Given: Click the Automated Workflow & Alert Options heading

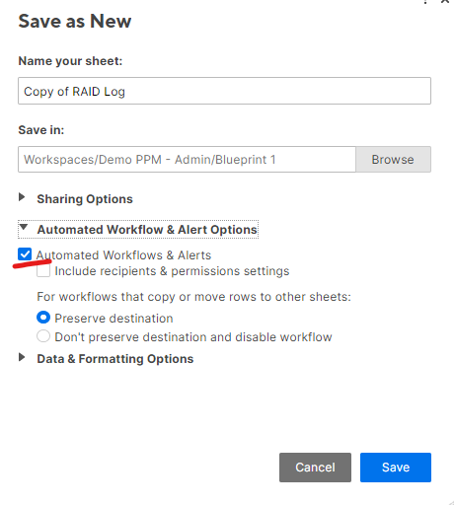Looking at the screenshot, I should coord(147,230).
